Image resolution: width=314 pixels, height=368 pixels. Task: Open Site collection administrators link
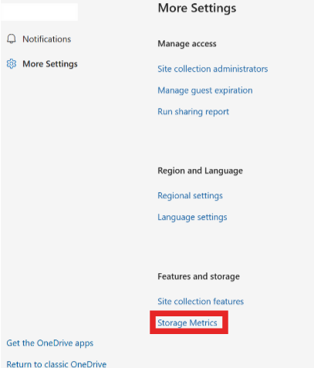(213, 69)
